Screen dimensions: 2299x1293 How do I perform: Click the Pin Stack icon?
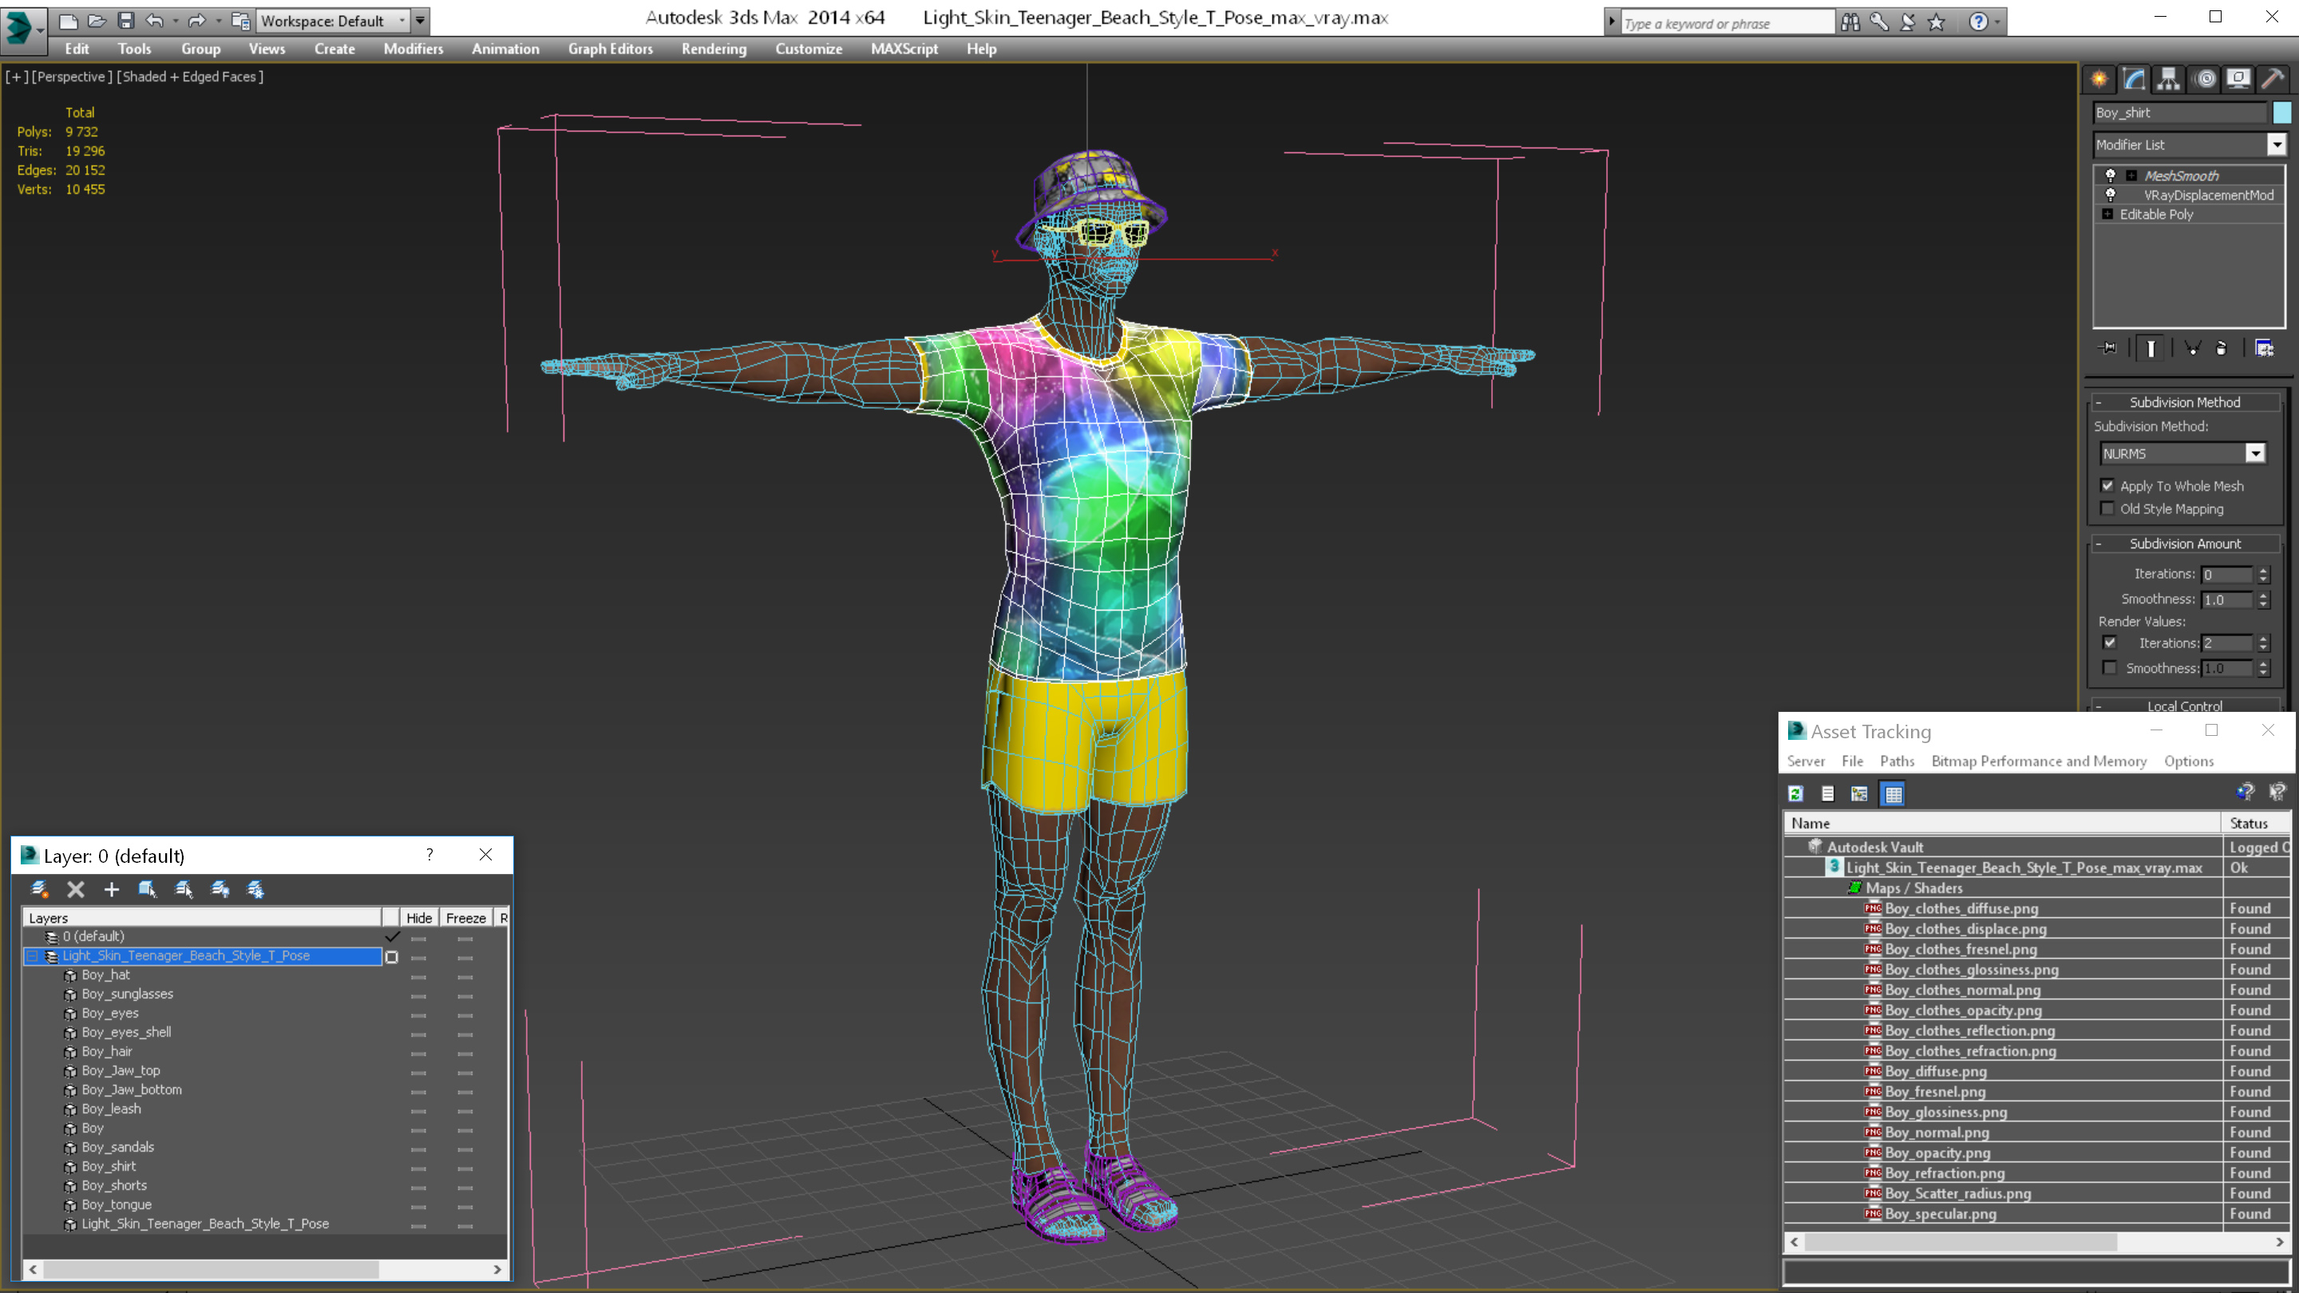(x=2108, y=348)
